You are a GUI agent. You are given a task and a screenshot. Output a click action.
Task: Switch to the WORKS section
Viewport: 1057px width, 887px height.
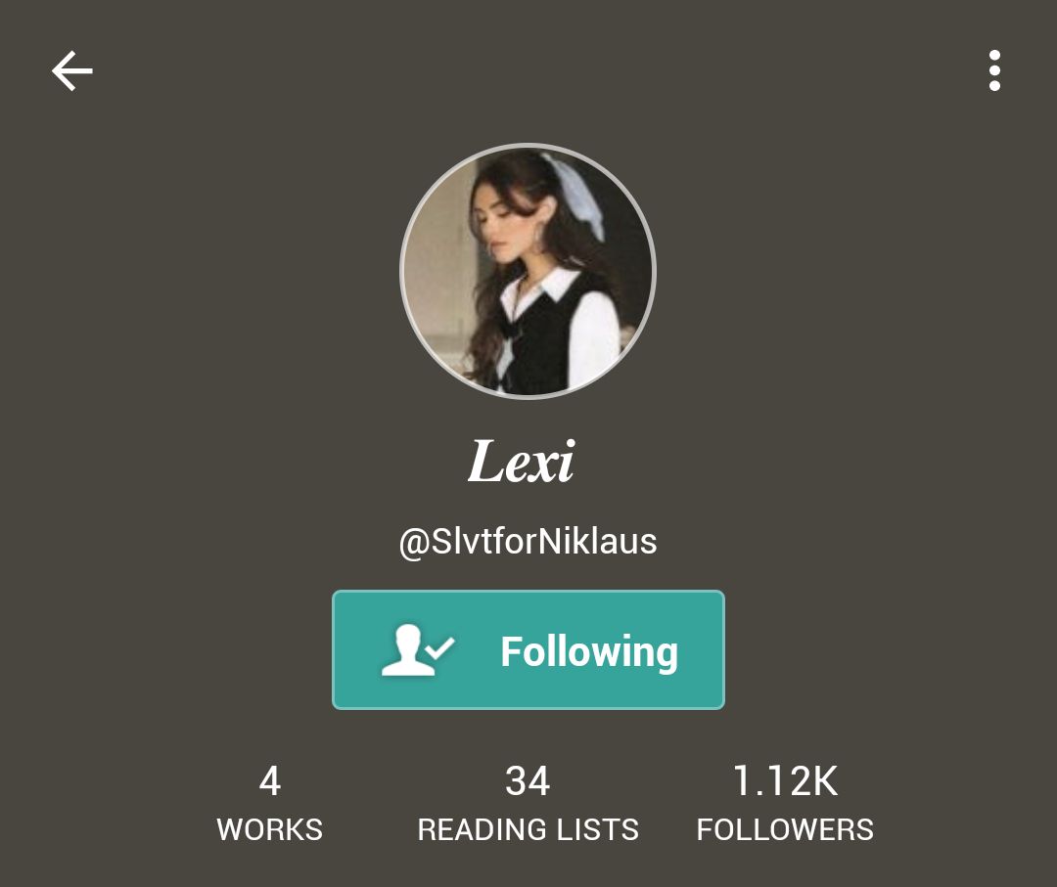(270, 829)
